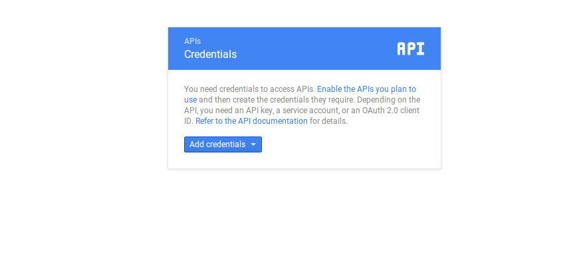
Task: Click the Credentials heading title
Action: click(210, 54)
